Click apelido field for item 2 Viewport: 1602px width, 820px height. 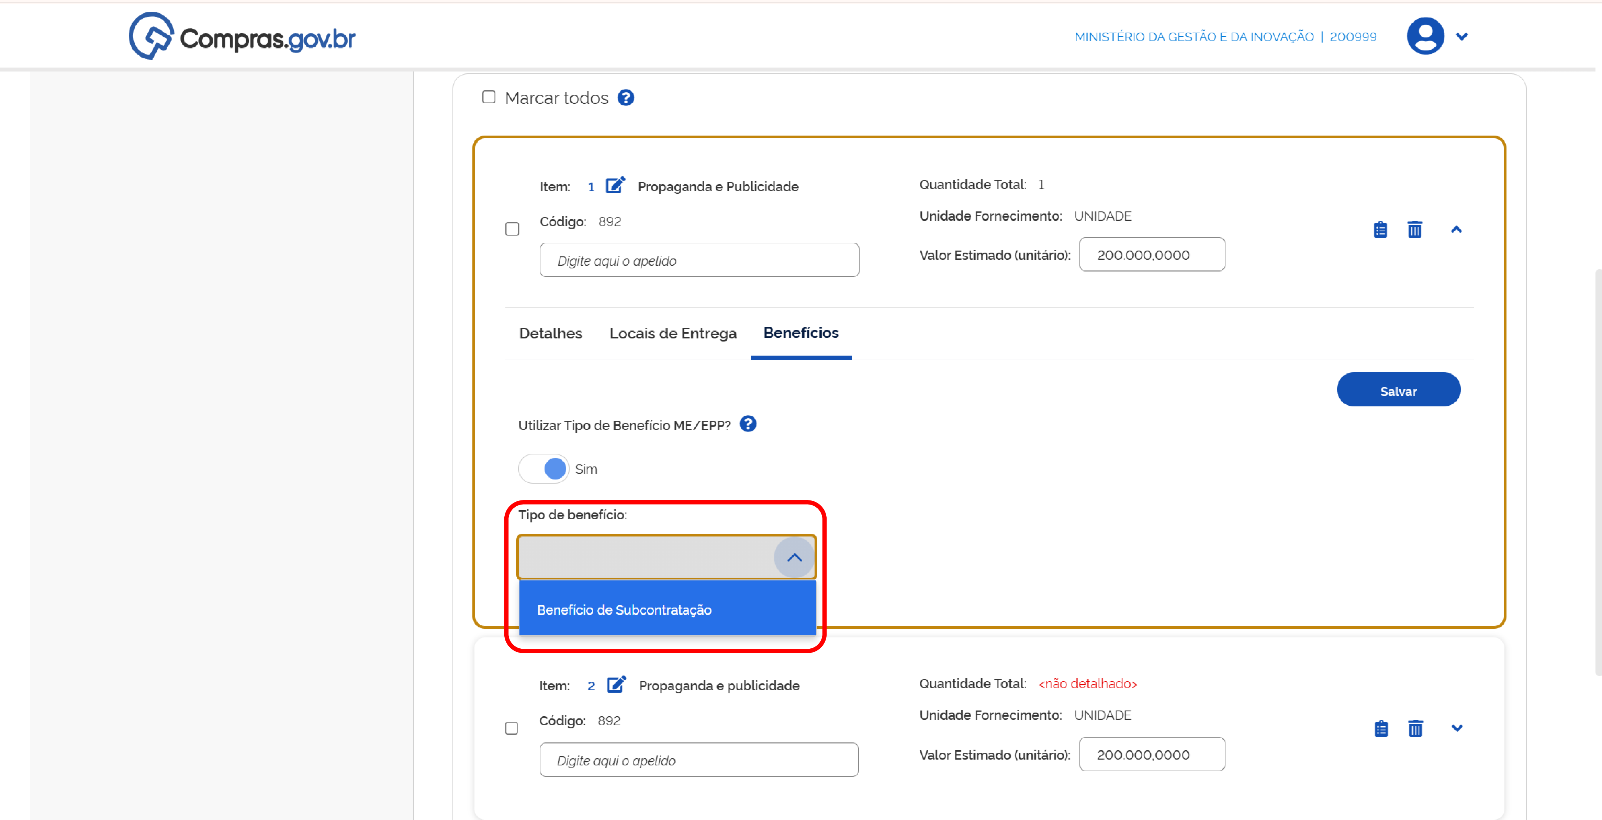click(698, 760)
